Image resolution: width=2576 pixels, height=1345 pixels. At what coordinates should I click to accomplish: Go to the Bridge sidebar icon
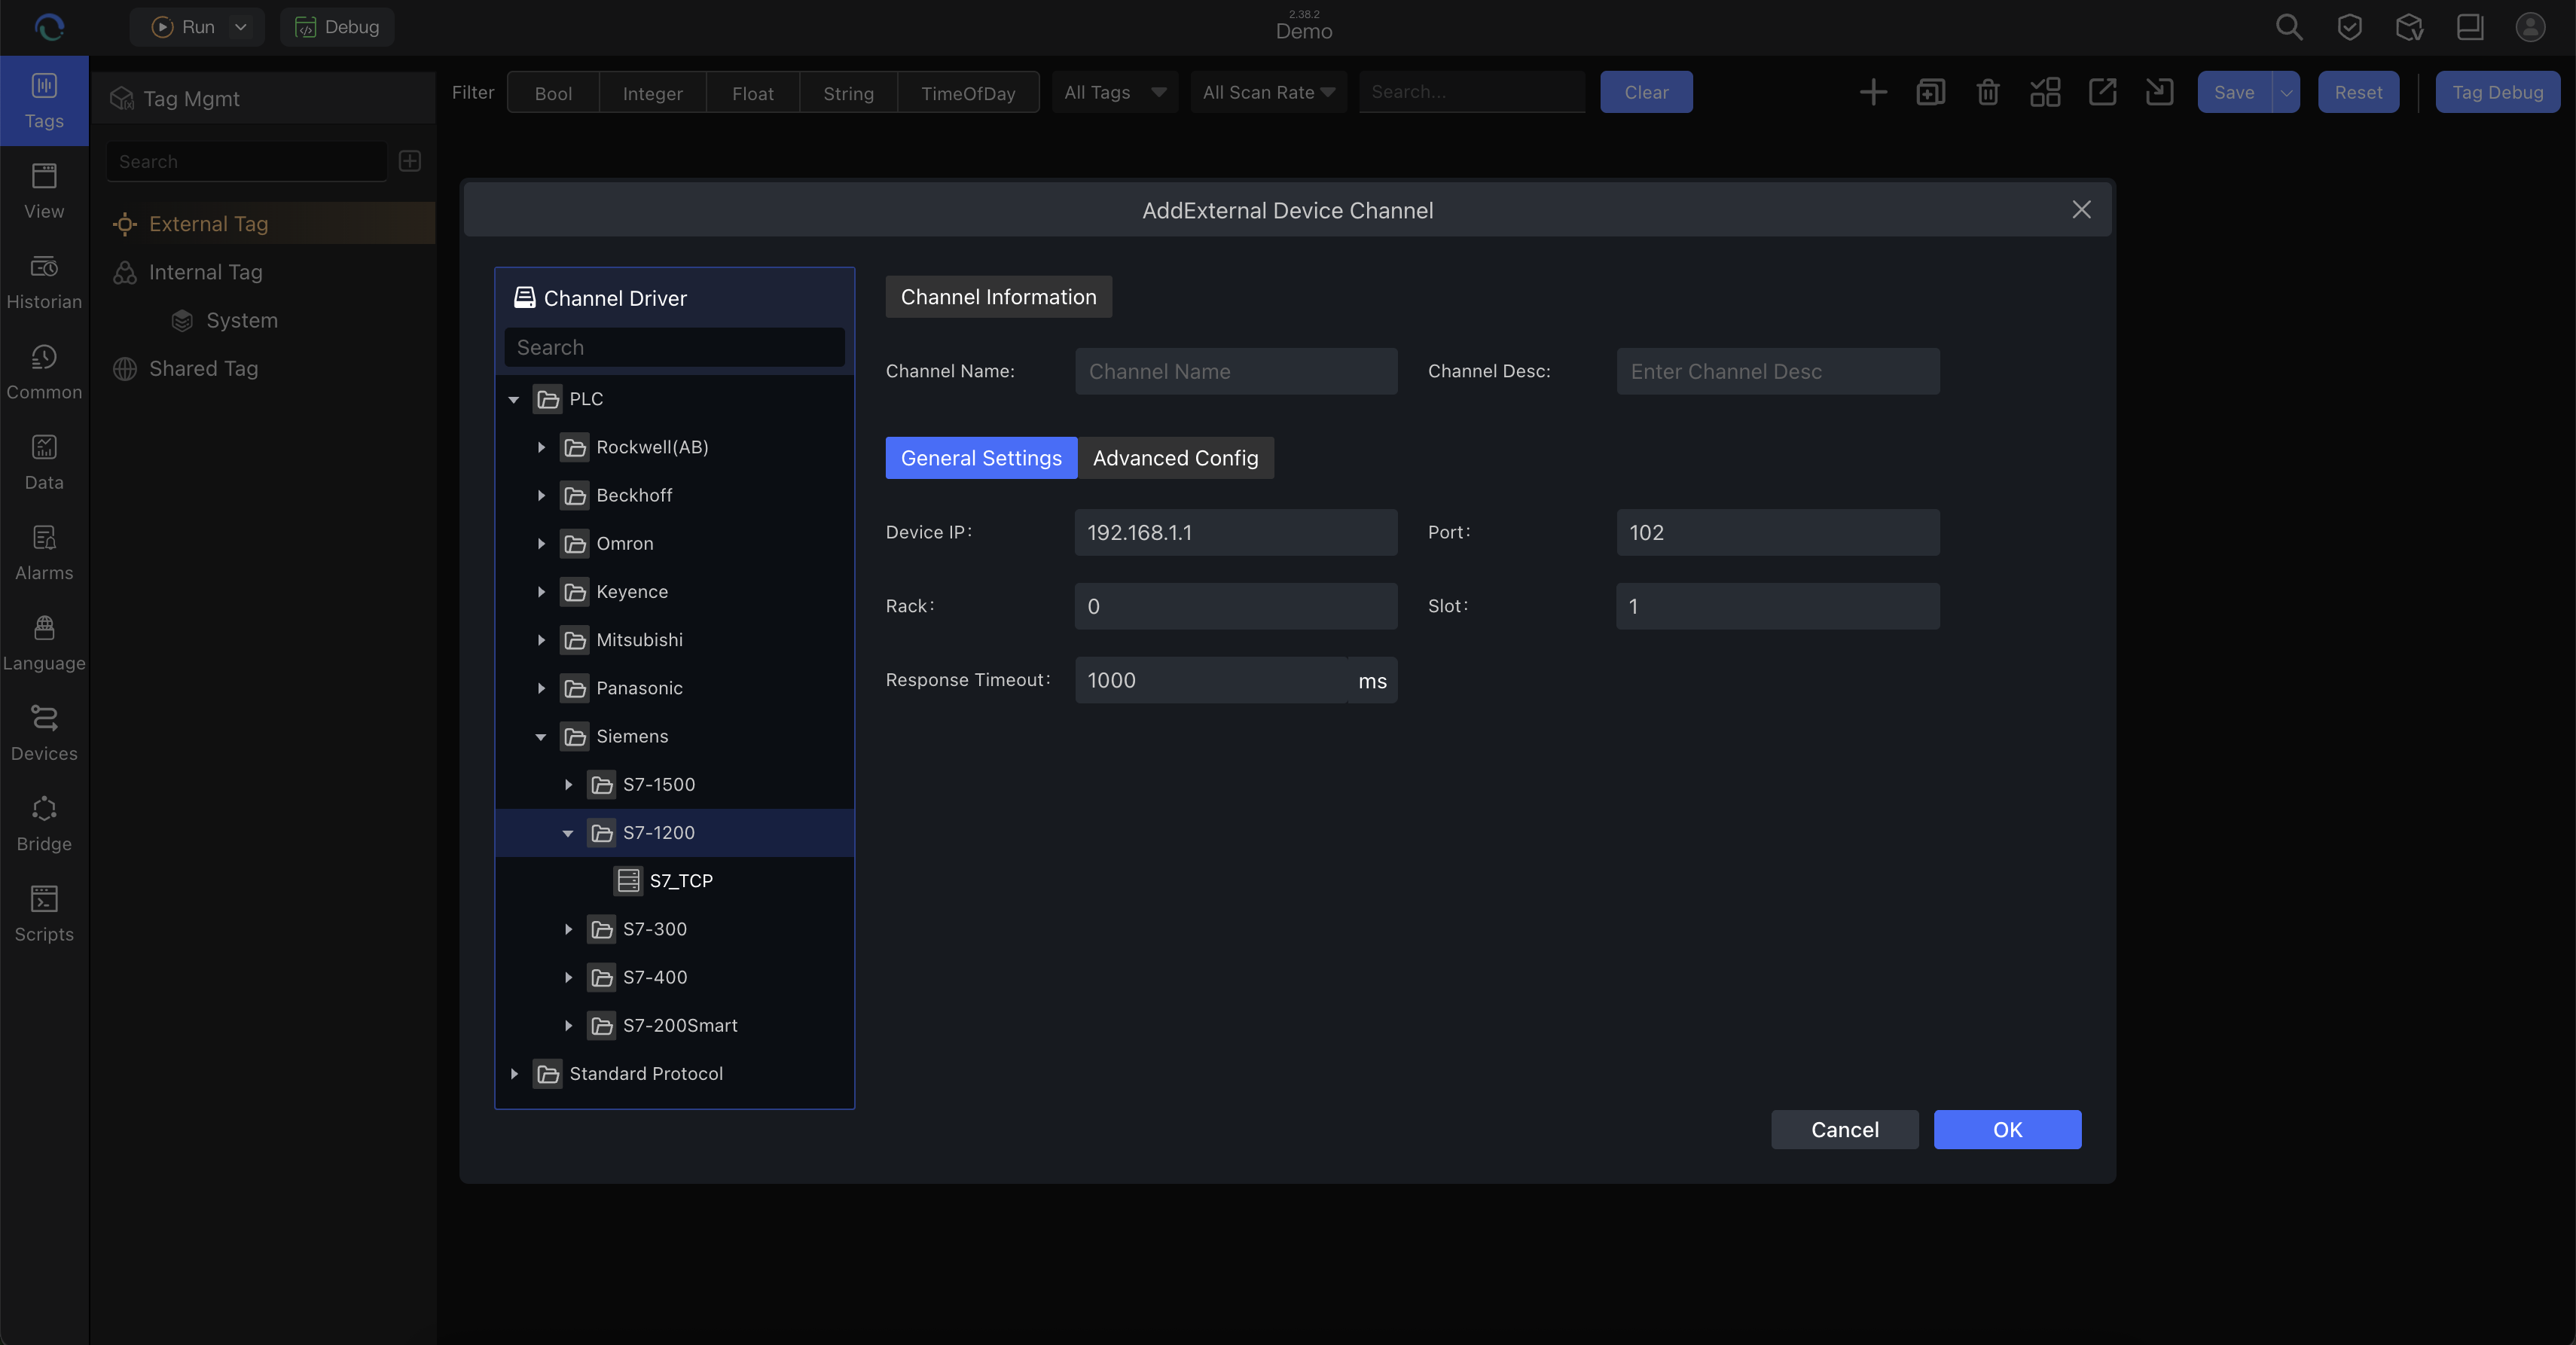[44, 823]
